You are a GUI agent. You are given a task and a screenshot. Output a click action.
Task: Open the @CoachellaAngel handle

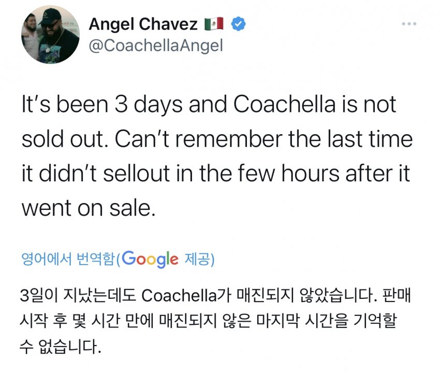coord(156,46)
